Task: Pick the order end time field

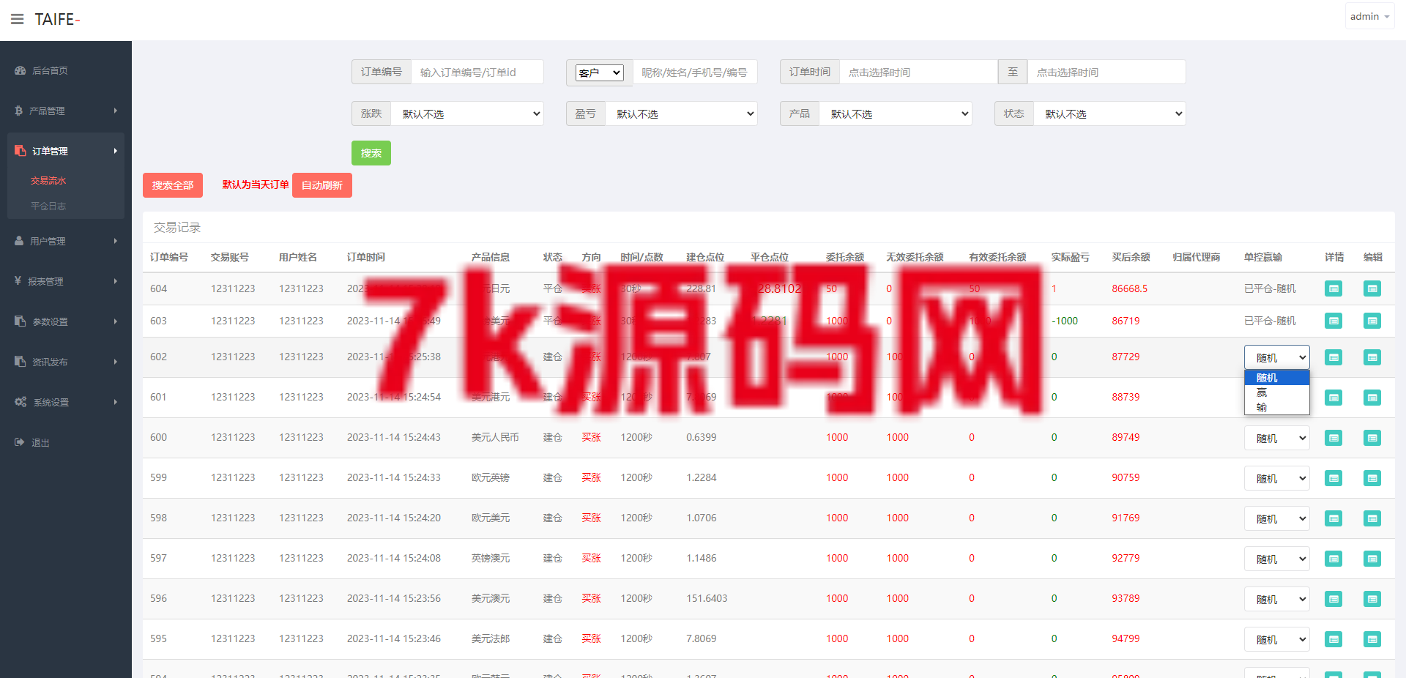Action: [x=1106, y=72]
